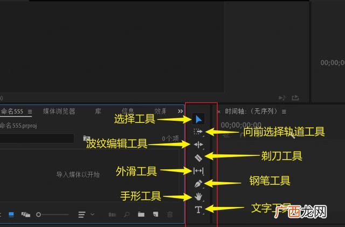Click the timeline timecode 00;00;00;00
Image resolution: width=345 pixels, height=227 pixels.
click(241, 125)
